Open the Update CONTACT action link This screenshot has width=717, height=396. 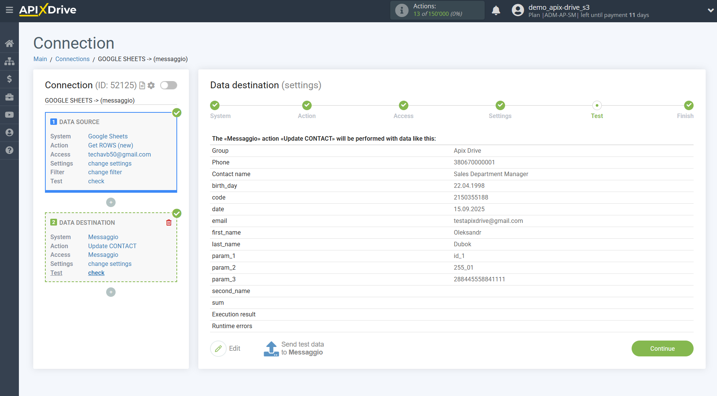(x=112, y=246)
